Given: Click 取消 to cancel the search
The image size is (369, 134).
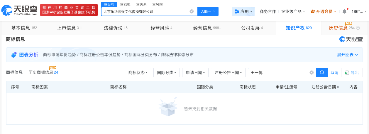Looking at the screenshot, I should [x=334, y=73].
